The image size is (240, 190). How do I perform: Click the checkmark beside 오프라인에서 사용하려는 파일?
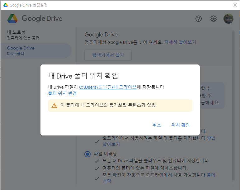(97, 142)
